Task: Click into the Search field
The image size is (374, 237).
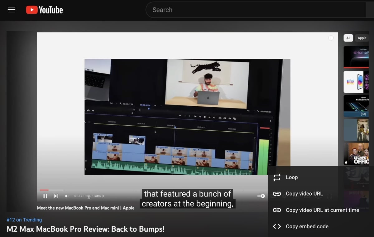Action: (256, 10)
